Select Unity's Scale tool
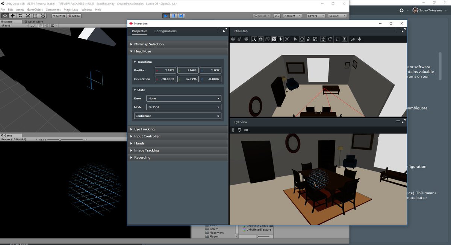This screenshot has height=245, width=451. point(28,16)
